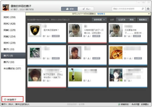The width and height of the screenshot is (152, 107).
Task: Open the grass field photo avatar
Action: [75, 75]
